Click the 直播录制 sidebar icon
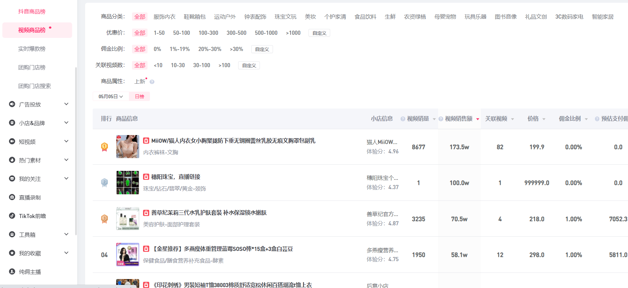 point(12,197)
